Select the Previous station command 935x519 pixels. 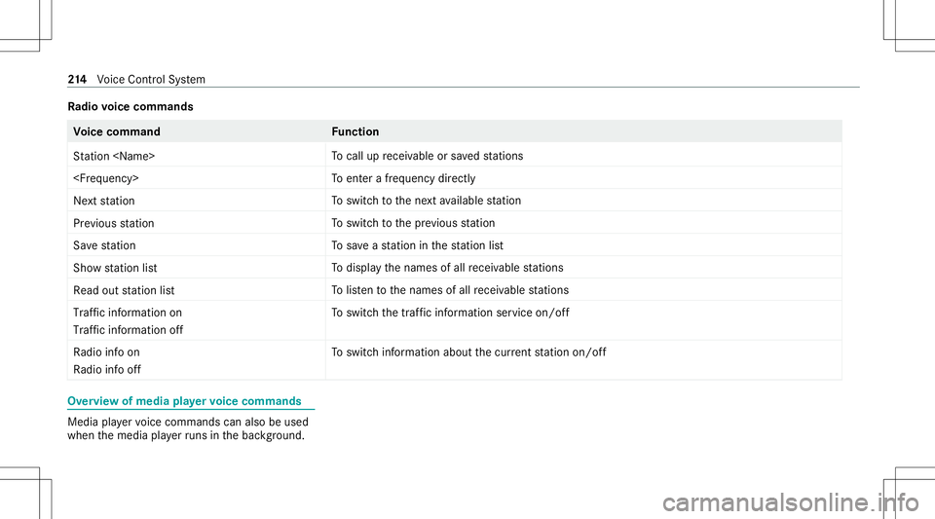113,223
